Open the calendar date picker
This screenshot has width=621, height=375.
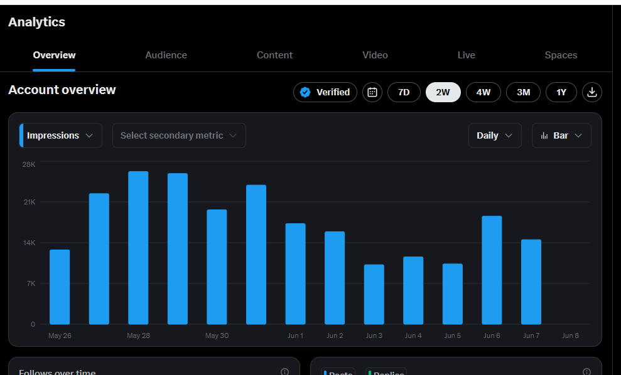[x=372, y=92]
